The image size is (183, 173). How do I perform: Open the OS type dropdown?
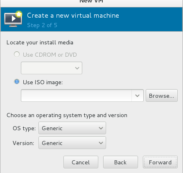point(72,128)
